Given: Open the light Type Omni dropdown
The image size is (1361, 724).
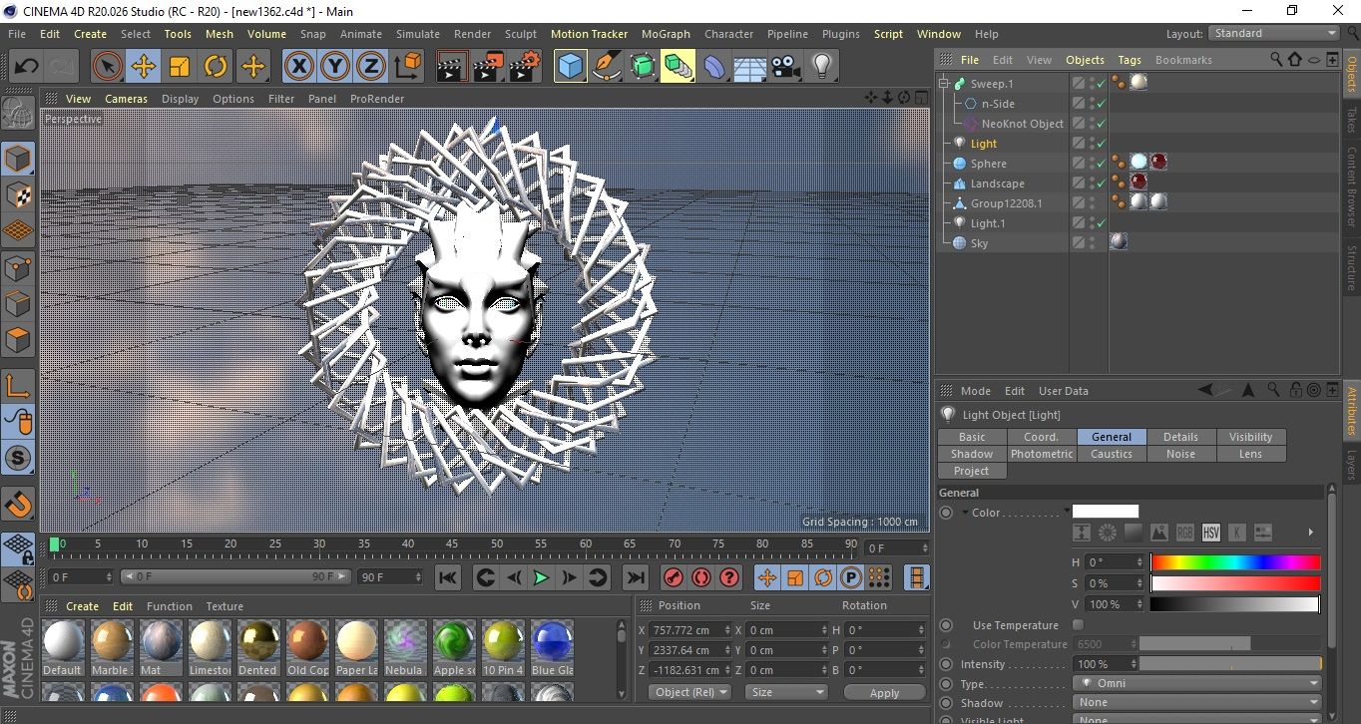Looking at the screenshot, I should pyautogui.click(x=1197, y=683).
